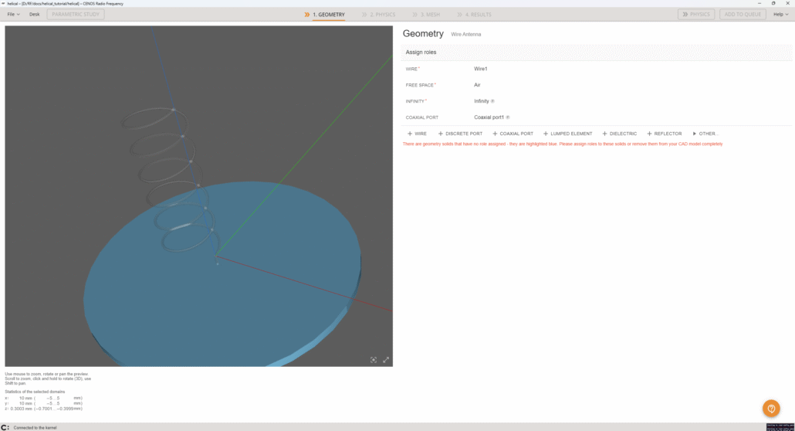Viewport: 795px width, 431px height.
Task: Click the info icon beside Coaxial port1
Action: (508, 117)
